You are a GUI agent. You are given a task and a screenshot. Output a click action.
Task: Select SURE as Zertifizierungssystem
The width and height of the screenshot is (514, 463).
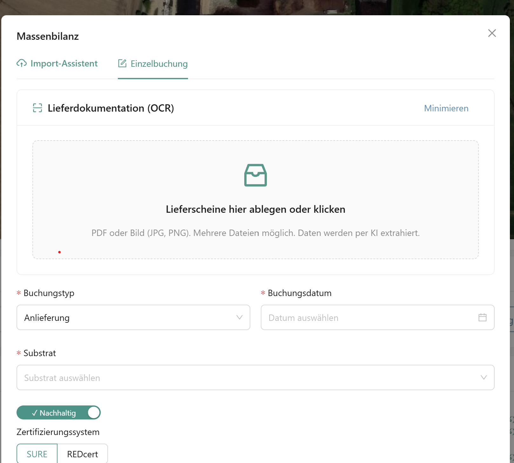[37, 454]
